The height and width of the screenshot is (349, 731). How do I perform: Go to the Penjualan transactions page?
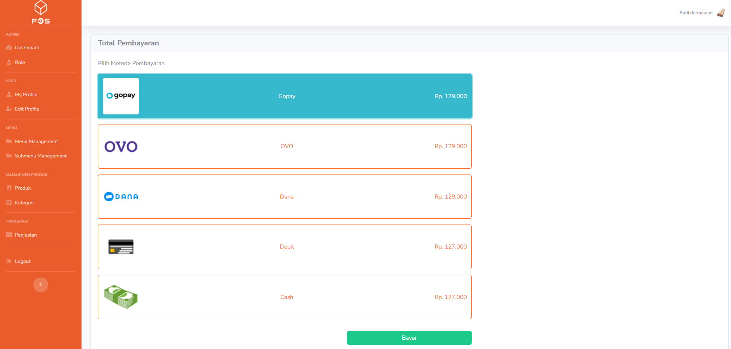tap(26, 235)
